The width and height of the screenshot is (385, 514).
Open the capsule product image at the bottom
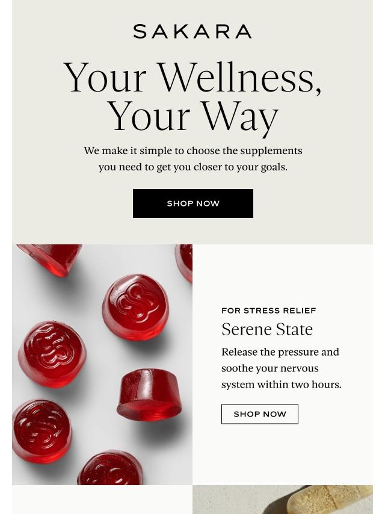(283, 500)
